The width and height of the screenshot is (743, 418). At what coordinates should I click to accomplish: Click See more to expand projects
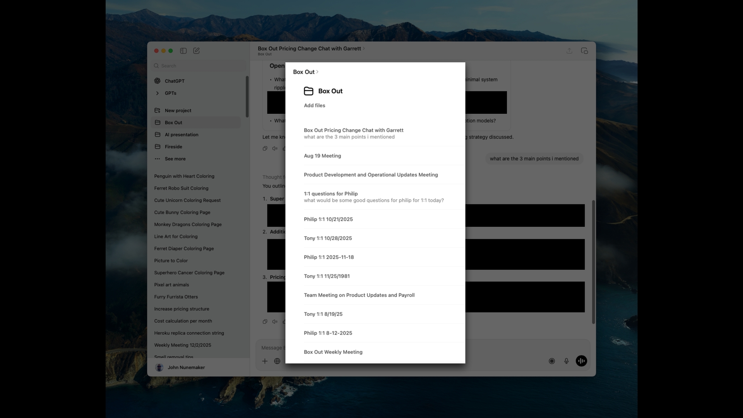175,159
